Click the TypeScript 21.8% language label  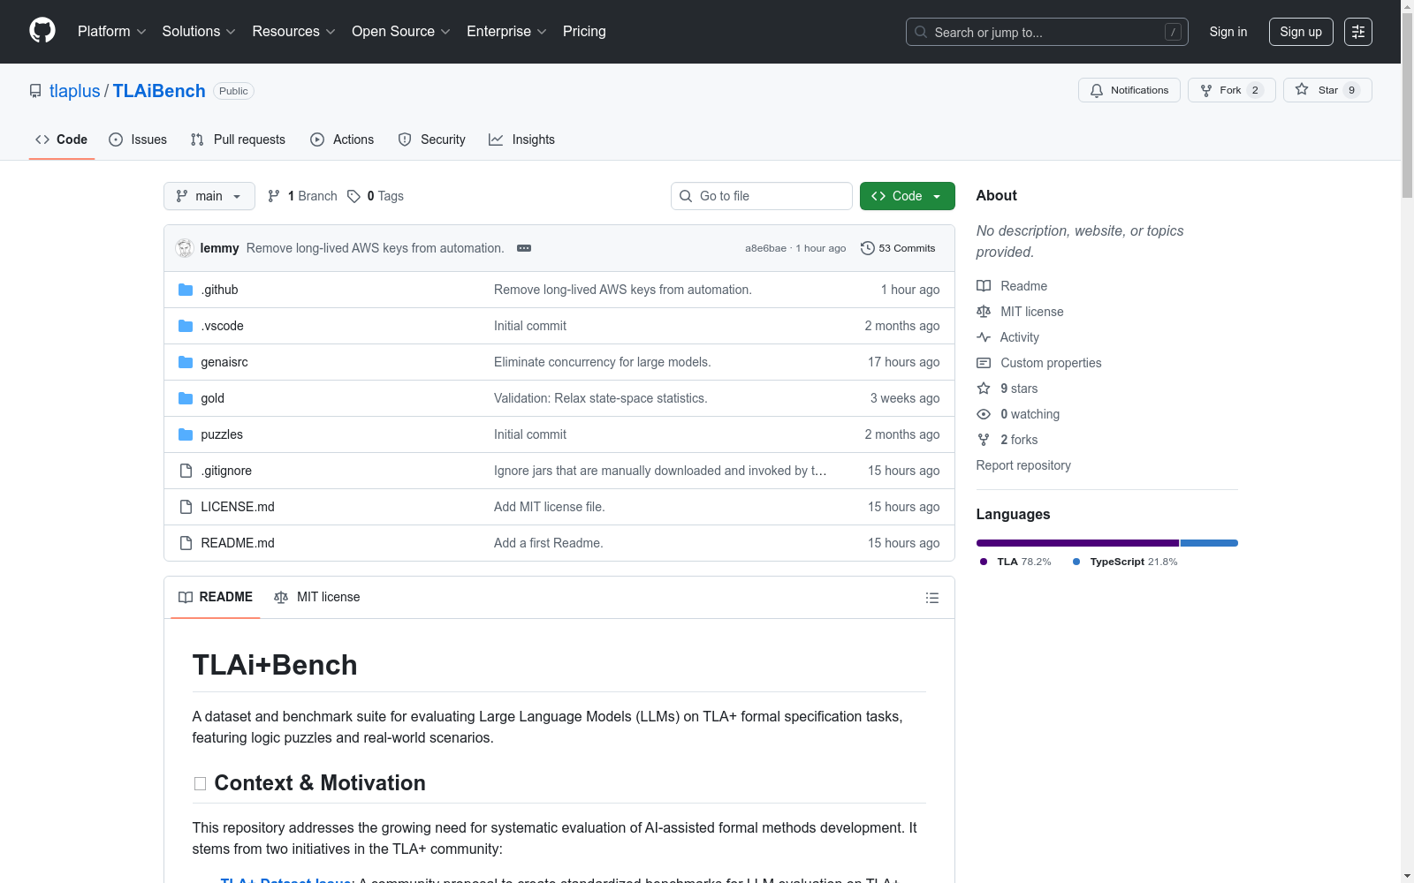(1125, 562)
